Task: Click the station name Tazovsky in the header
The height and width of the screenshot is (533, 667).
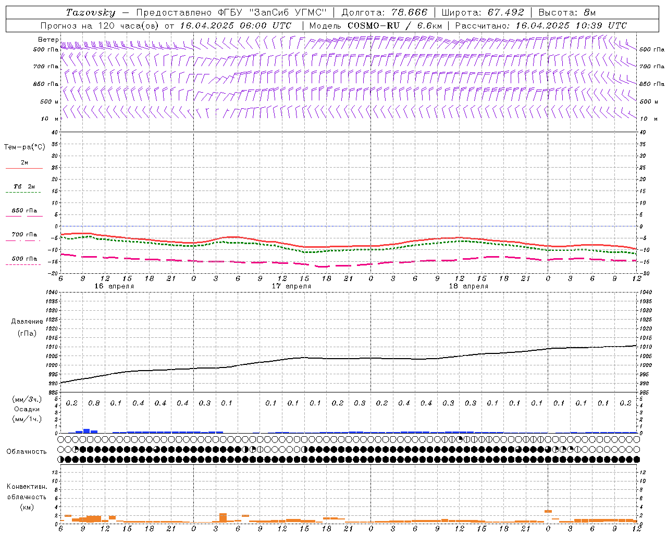Action: [91, 12]
